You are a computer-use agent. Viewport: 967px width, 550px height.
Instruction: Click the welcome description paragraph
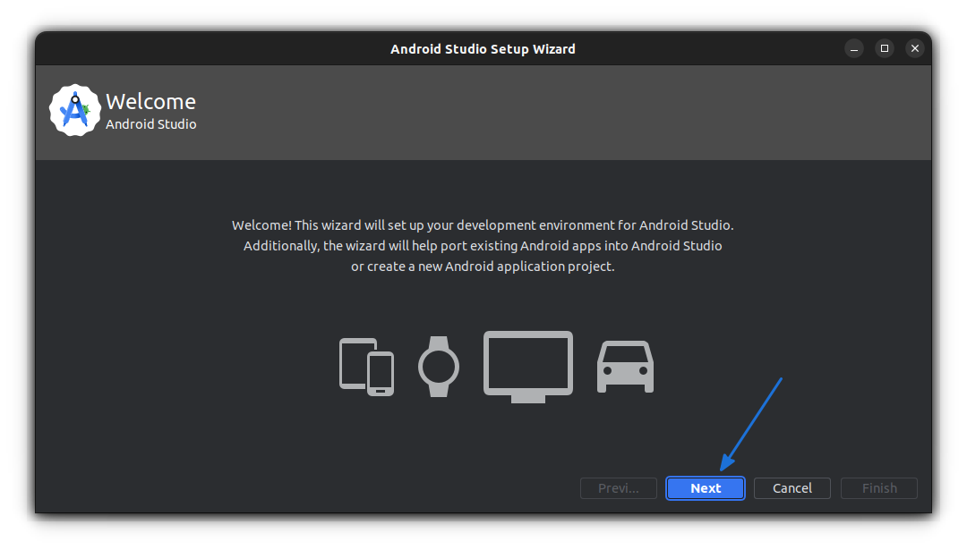[x=483, y=245]
